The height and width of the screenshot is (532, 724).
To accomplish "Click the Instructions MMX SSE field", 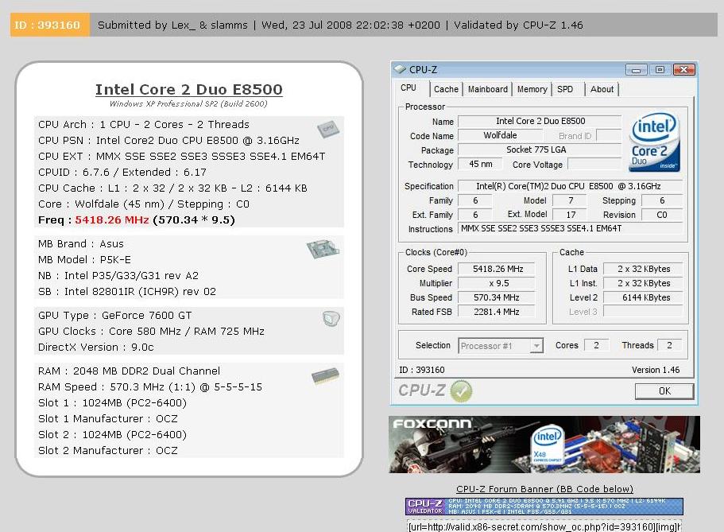I will point(571,228).
